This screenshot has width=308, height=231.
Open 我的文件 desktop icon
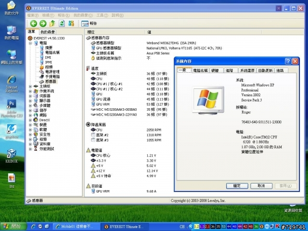12,8
